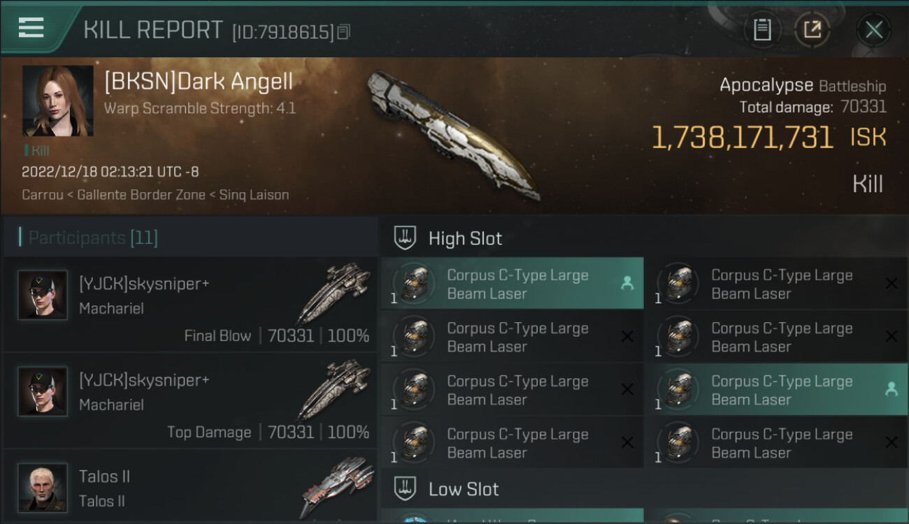The width and height of the screenshot is (909, 524).
Task: Toggle the person icon on highlighted right laser
Action: pos(891,389)
